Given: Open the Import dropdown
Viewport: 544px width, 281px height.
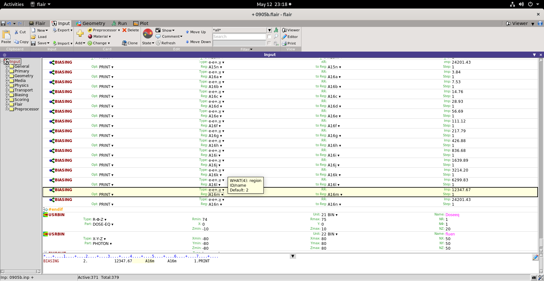Looking at the screenshot, I should 63,43.
